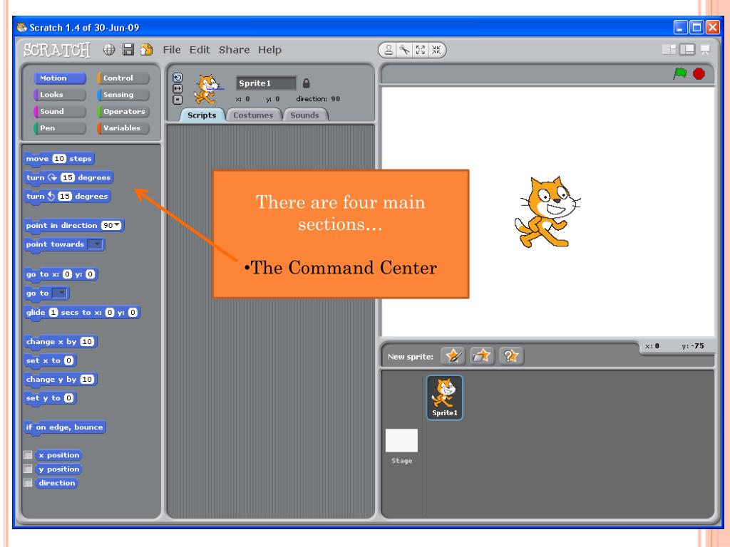Select the Sound block category
The height and width of the screenshot is (547, 730).
60,111
